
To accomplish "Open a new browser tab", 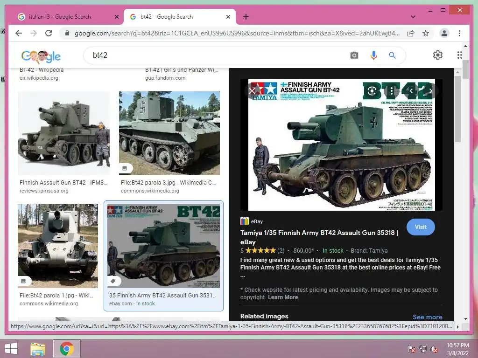I will click(x=246, y=17).
